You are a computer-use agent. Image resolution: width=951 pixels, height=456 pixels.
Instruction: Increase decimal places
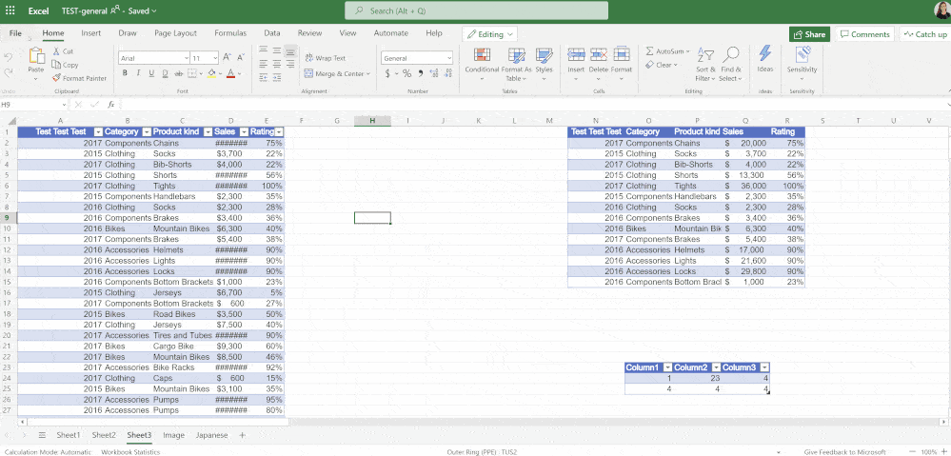point(434,73)
